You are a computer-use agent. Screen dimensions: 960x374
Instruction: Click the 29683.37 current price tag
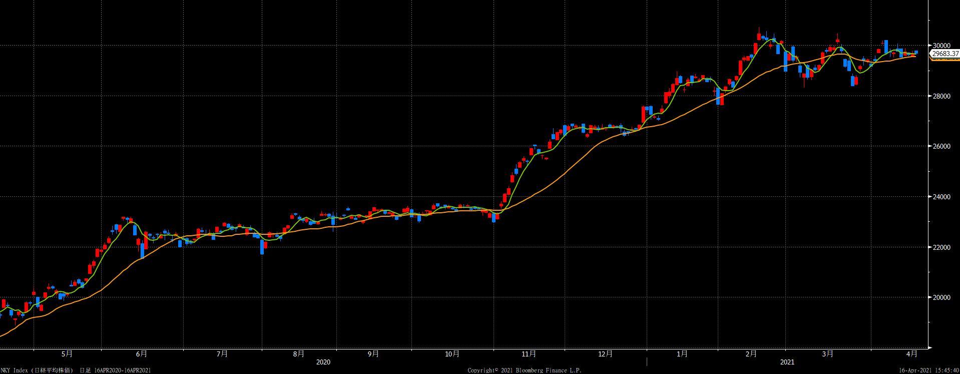click(944, 54)
